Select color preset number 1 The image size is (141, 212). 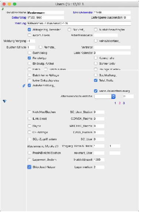pos(115,103)
